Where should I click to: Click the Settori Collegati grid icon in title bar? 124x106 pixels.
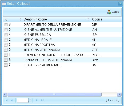coord(4,4)
